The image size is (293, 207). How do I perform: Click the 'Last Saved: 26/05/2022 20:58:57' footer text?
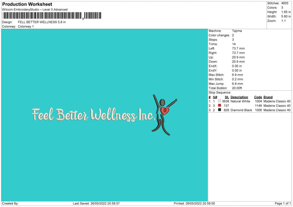(x=96, y=203)
